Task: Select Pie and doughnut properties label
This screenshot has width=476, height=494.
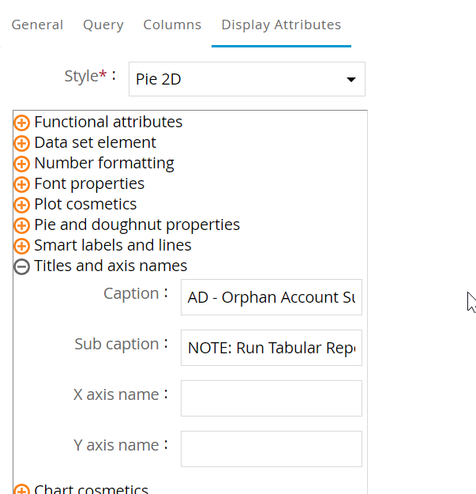Action: (137, 225)
